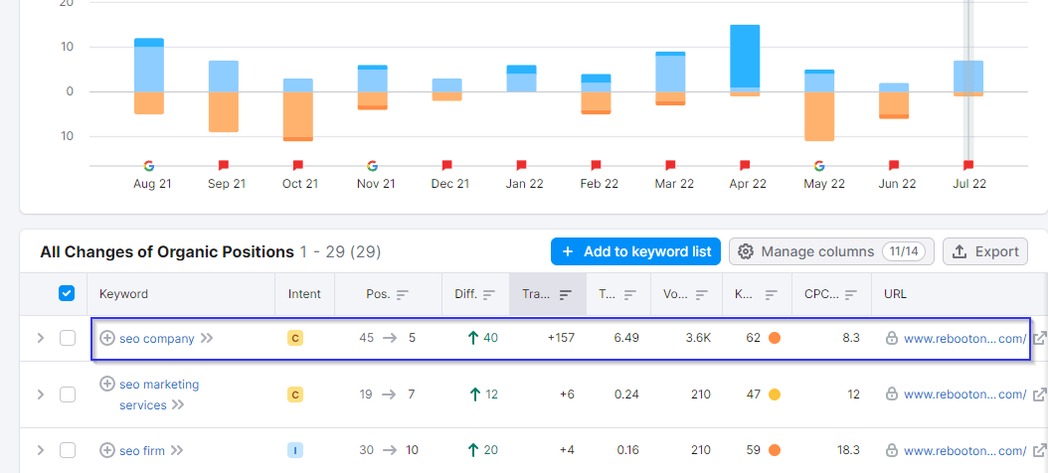Click the Google icon under May 22
This screenshot has width=1048, height=473.
click(x=819, y=166)
